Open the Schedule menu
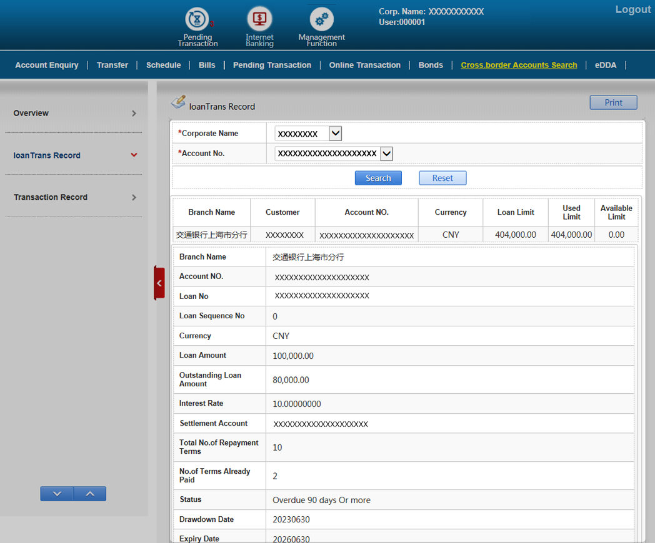Image resolution: width=655 pixels, height=543 pixels. tap(163, 65)
